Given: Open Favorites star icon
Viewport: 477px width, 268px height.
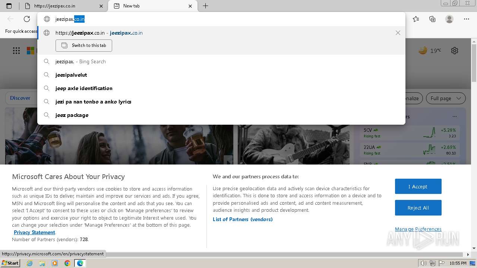Looking at the screenshot, I should point(416,19).
